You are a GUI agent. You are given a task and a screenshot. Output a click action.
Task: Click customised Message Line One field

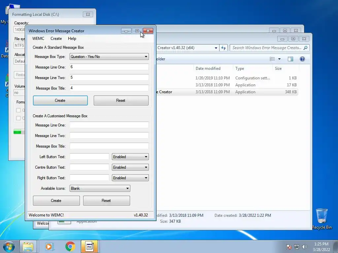point(109,125)
